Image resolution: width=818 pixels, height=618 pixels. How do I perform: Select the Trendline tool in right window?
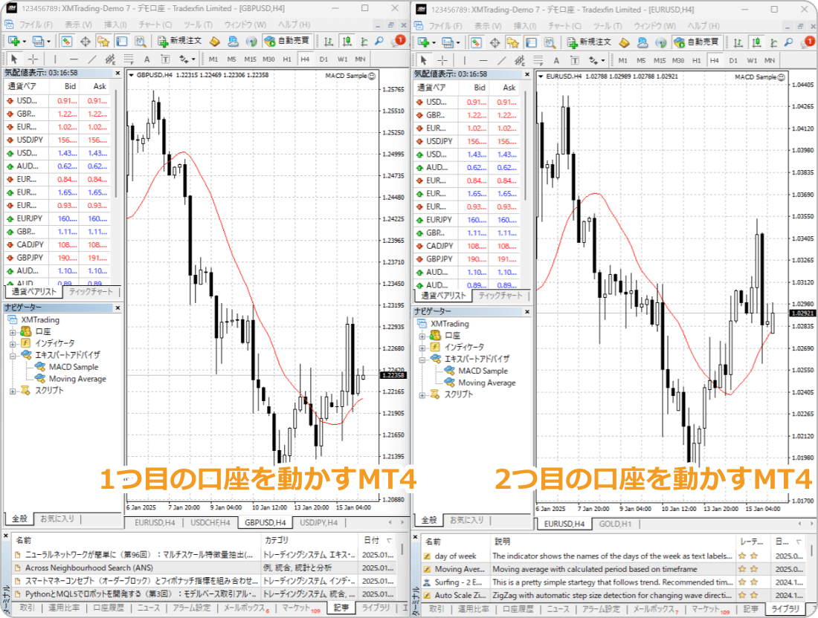tap(501, 60)
